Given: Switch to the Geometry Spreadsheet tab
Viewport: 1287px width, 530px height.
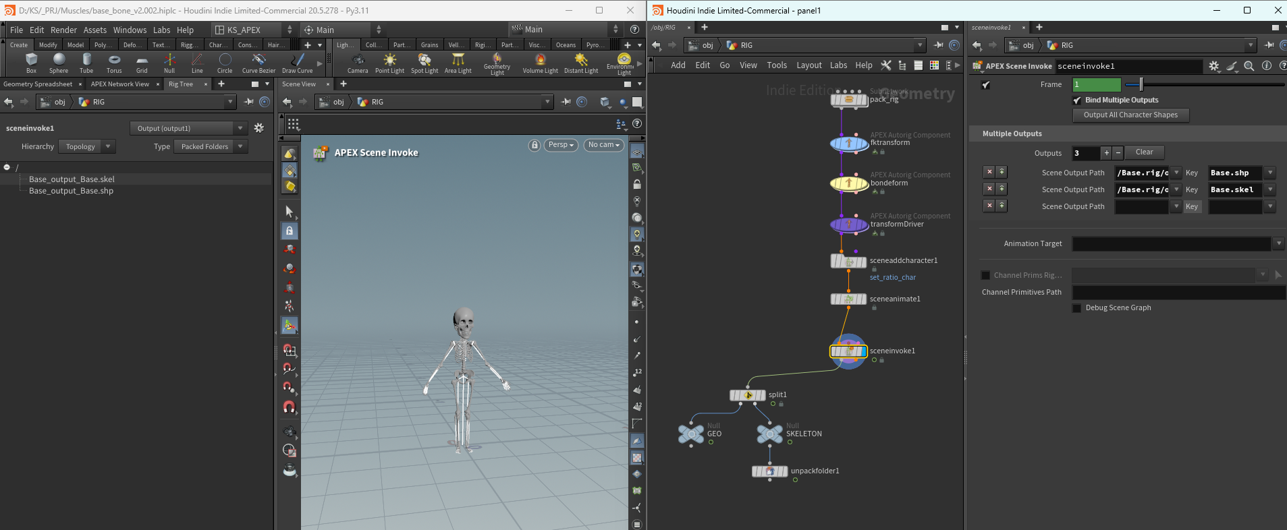Looking at the screenshot, I should pos(38,84).
